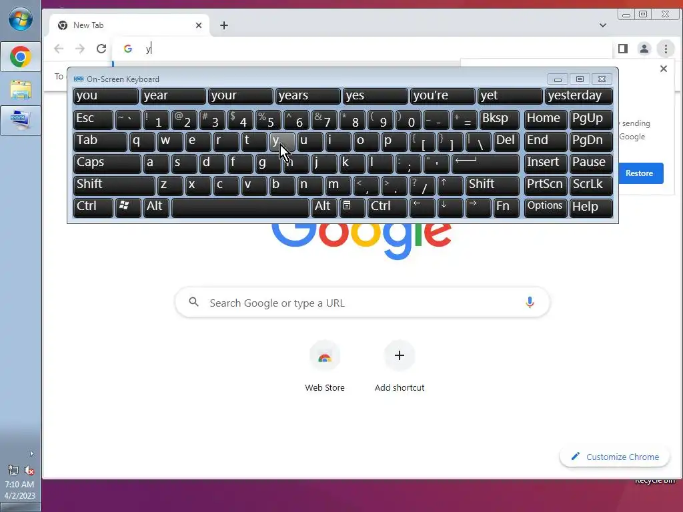Tap the space bar key
683x512 pixels.
pyautogui.click(x=240, y=207)
